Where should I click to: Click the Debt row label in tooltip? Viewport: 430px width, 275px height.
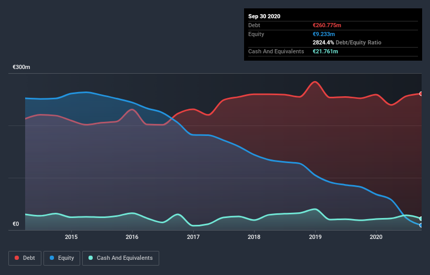coord(254,25)
